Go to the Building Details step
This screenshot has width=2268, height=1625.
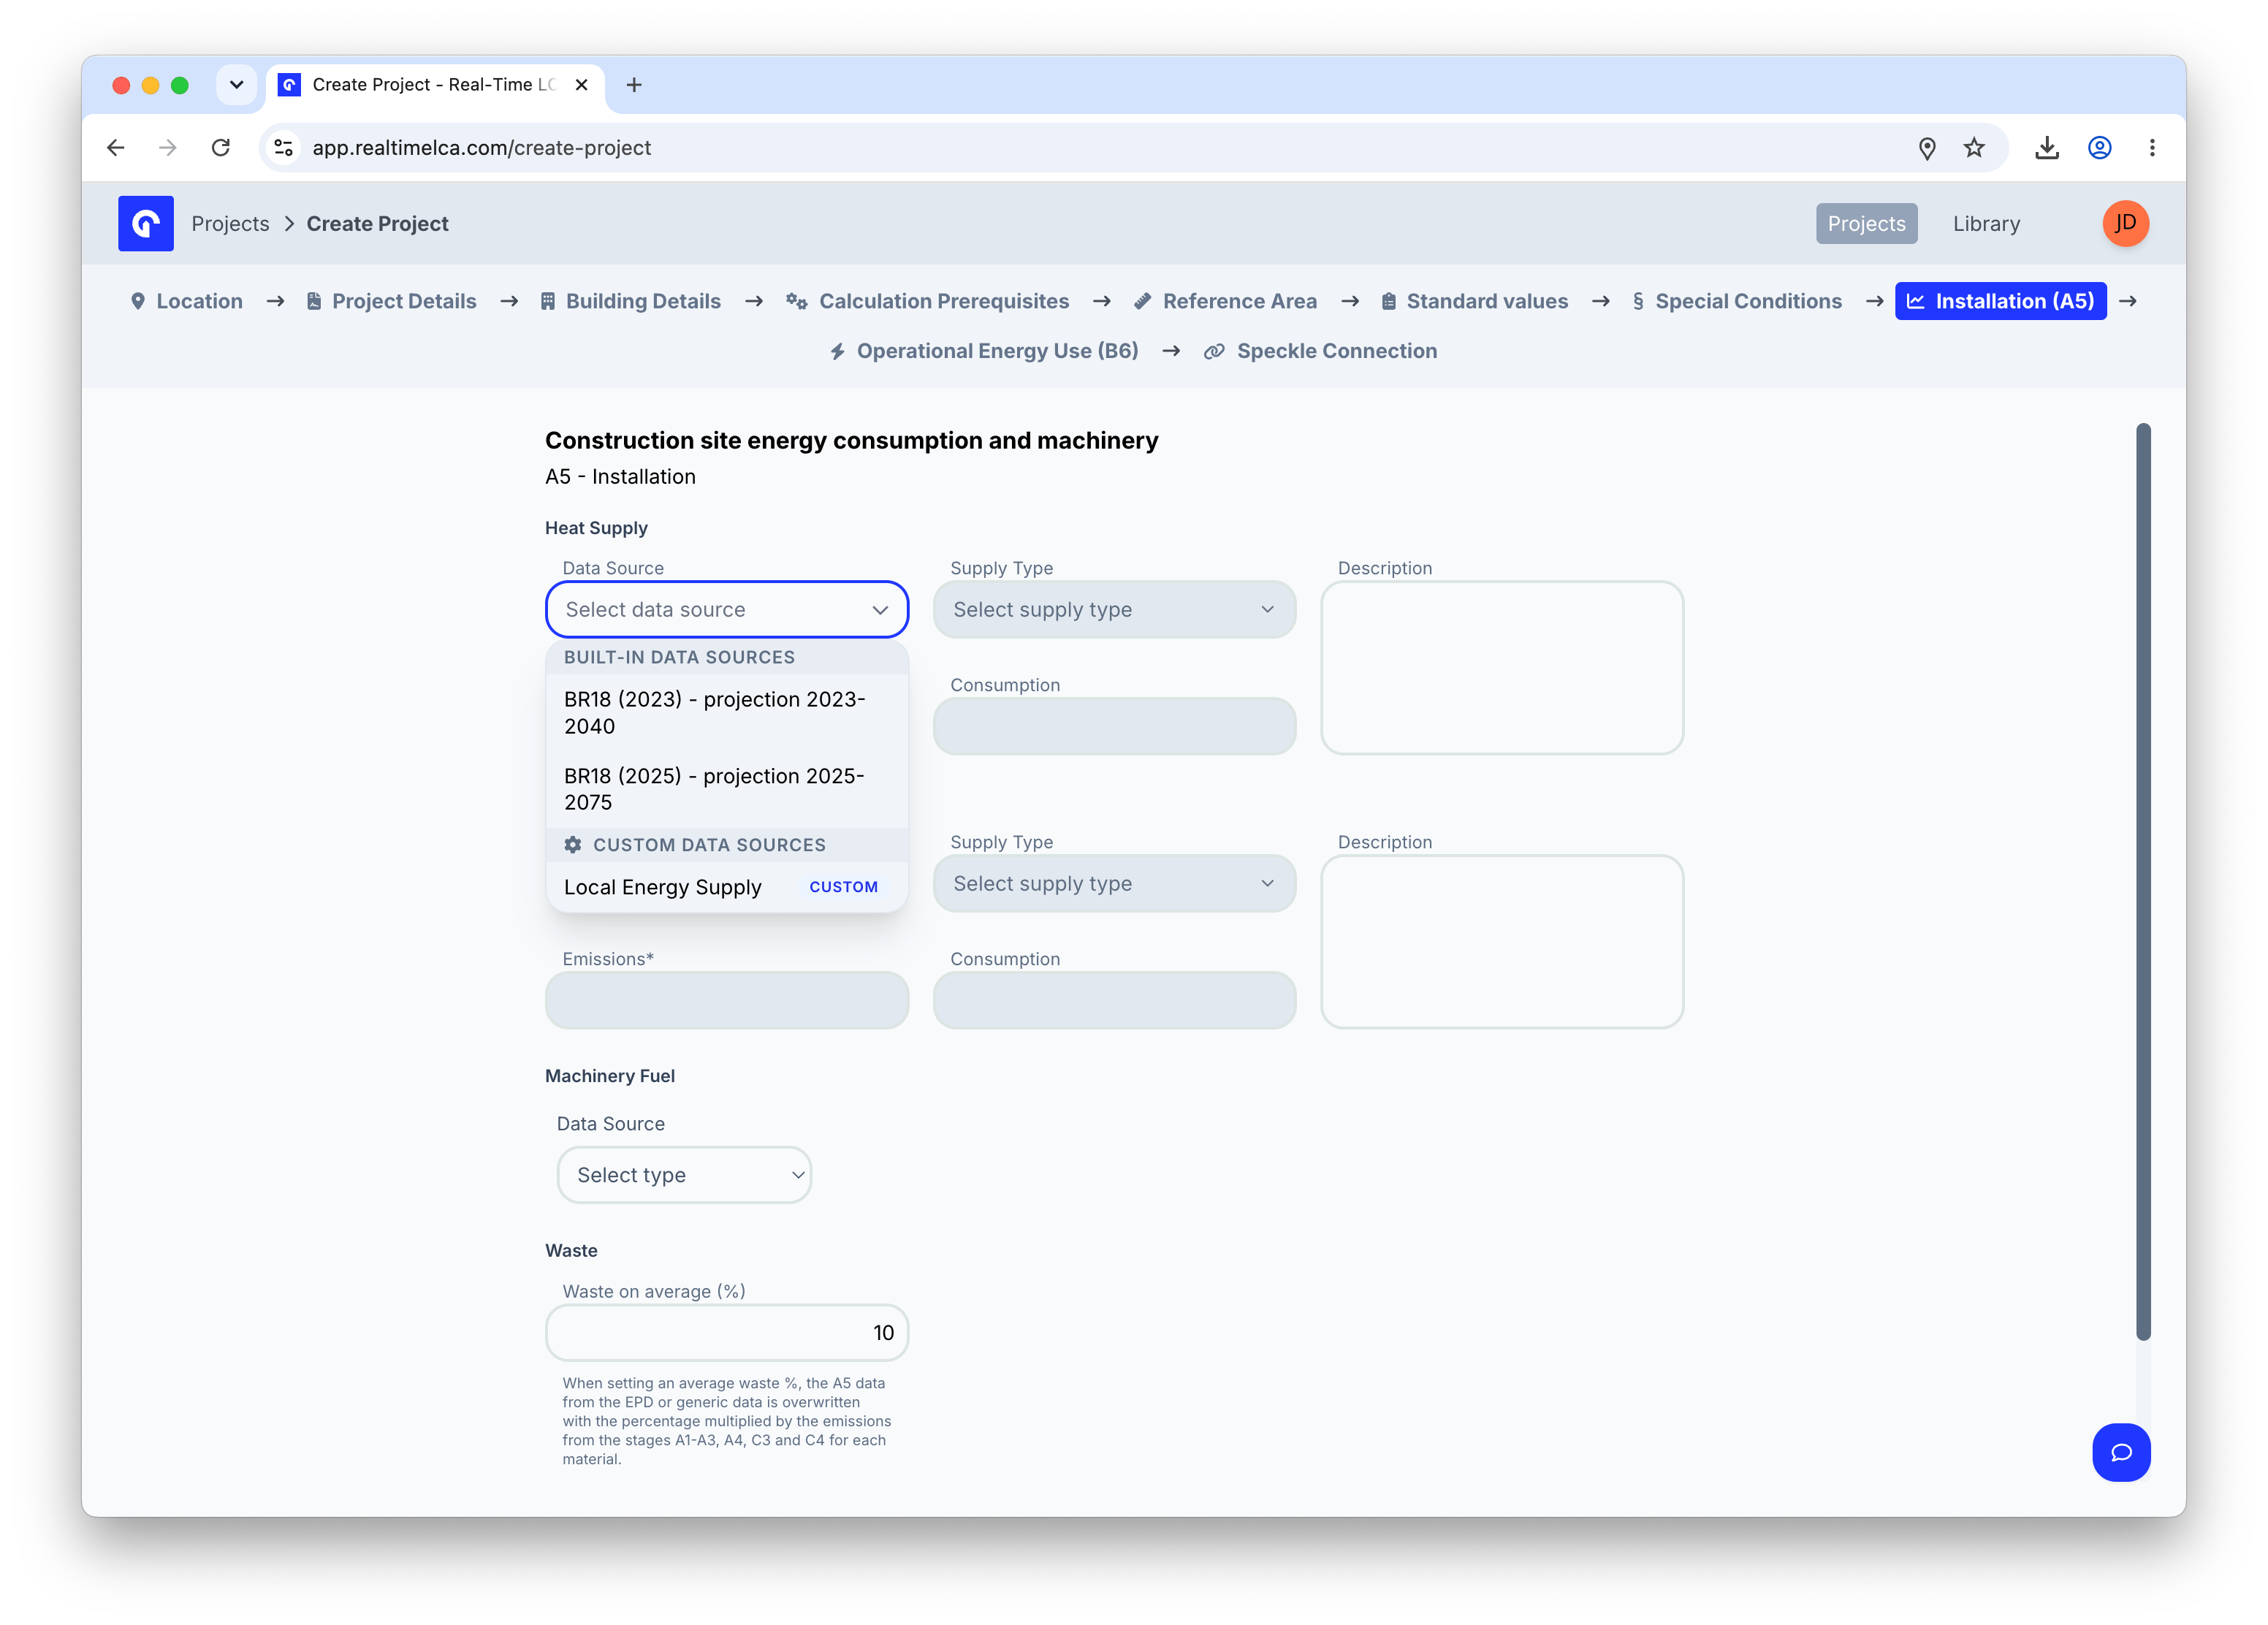631,301
